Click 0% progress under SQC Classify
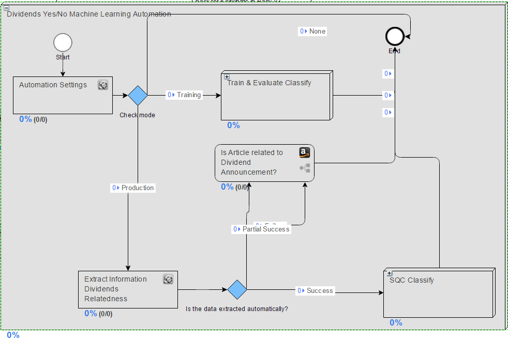 pyautogui.click(x=396, y=322)
